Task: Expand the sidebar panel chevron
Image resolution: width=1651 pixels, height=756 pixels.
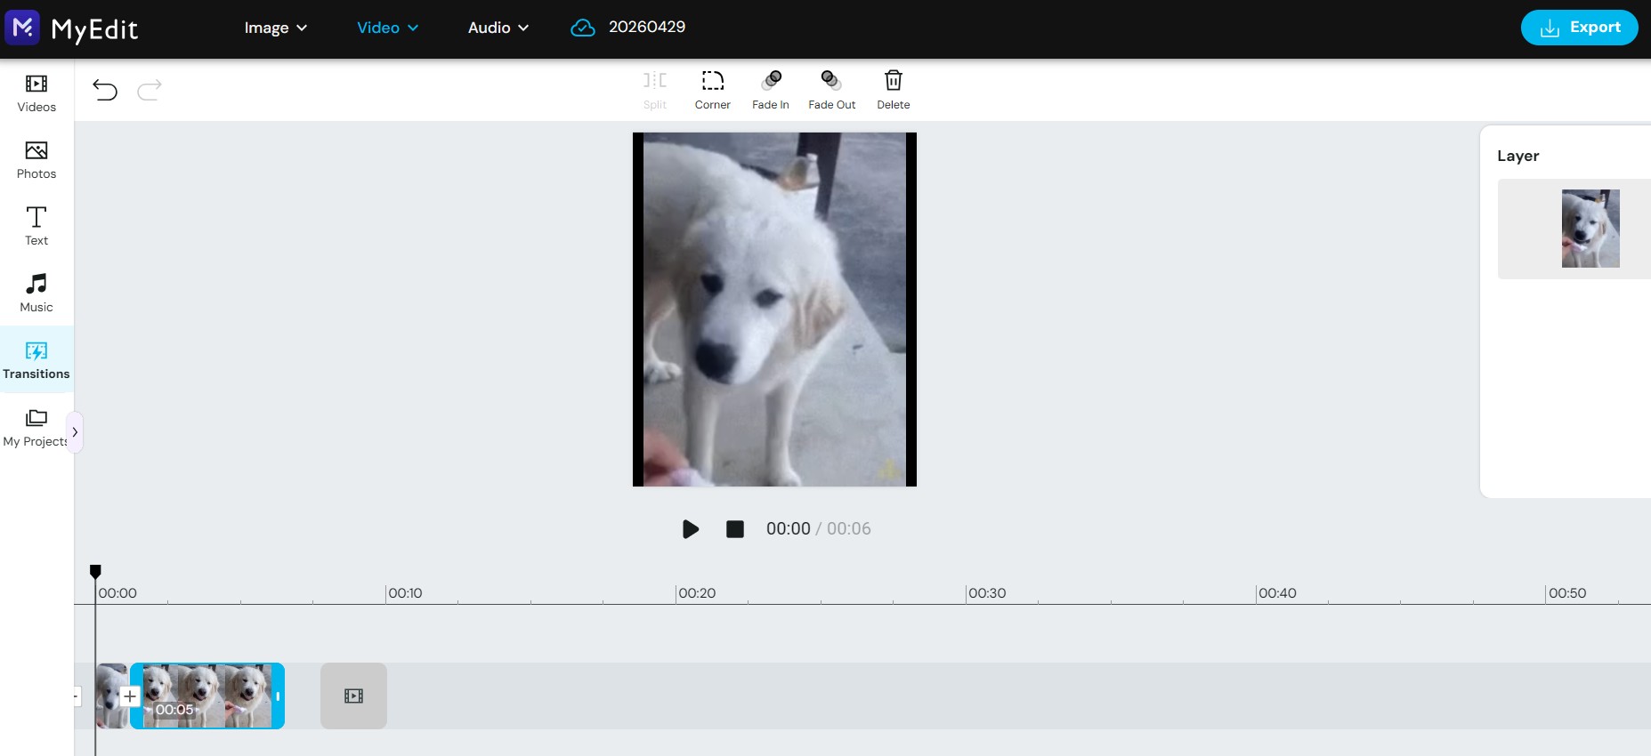Action: tap(75, 432)
